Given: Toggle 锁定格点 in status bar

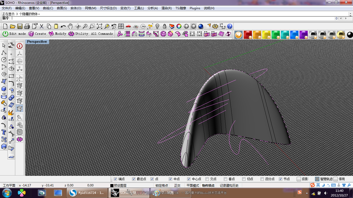Looking at the screenshot, I should (162, 185).
